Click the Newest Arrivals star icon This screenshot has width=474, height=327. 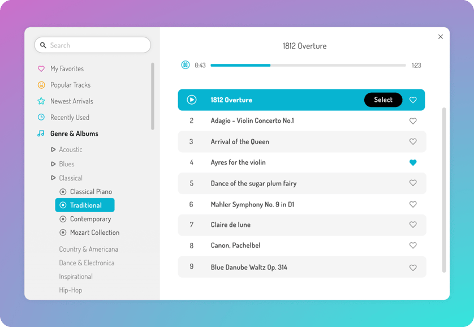pos(40,101)
